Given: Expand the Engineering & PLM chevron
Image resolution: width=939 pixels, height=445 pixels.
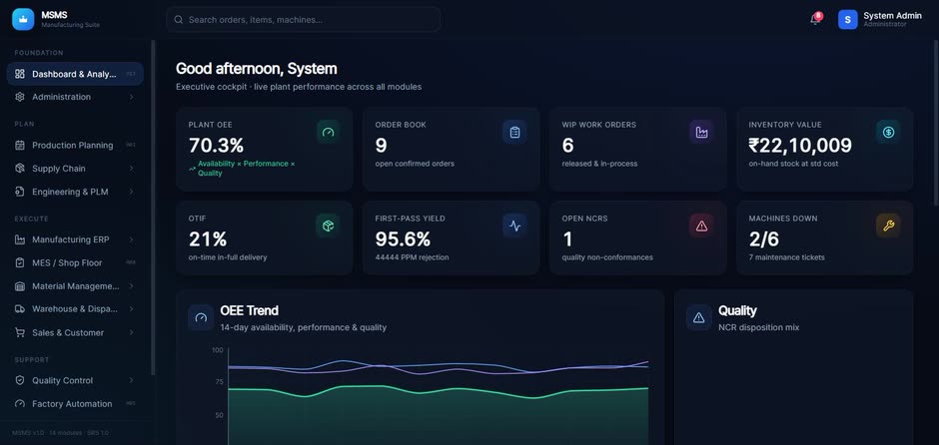Looking at the screenshot, I should pyautogui.click(x=131, y=192).
